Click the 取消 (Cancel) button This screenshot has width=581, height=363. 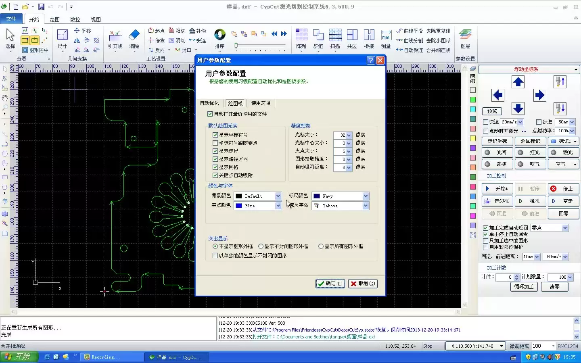click(363, 284)
